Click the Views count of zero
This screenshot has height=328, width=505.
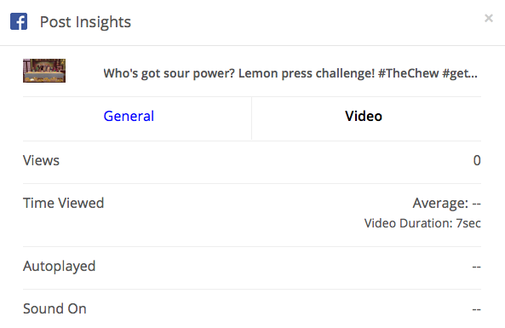pyautogui.click(x=477, y=160)
